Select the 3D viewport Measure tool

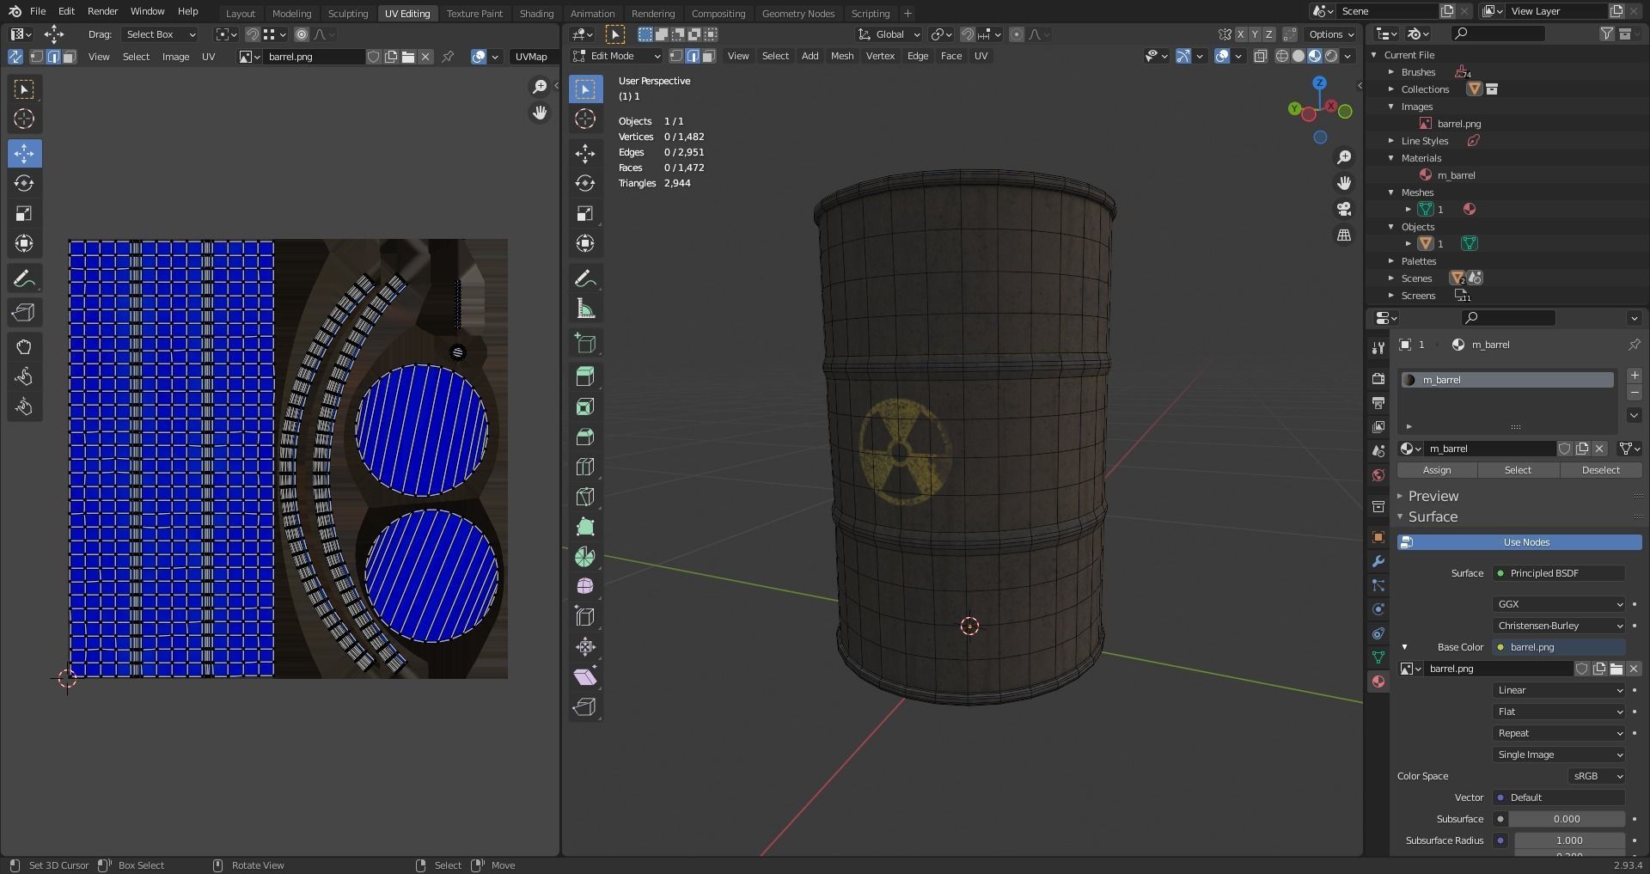click(x=585, y=309)
